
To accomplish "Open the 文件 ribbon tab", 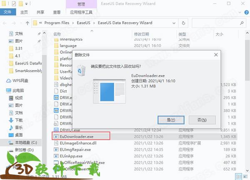I will [7, 12].
